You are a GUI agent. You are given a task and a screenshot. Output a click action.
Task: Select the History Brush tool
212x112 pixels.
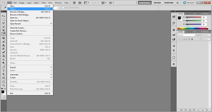coord(3,49)
